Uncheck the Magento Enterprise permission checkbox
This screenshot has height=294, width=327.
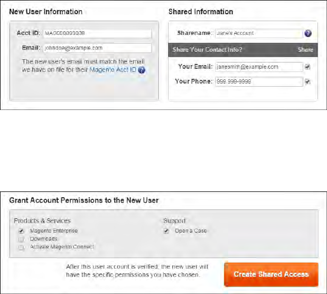pyautogui.click(x=22, y=231)
